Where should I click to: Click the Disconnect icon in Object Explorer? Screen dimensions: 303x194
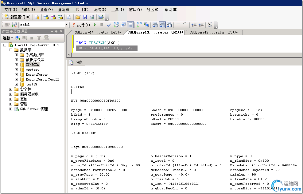[x=25, y=38]
